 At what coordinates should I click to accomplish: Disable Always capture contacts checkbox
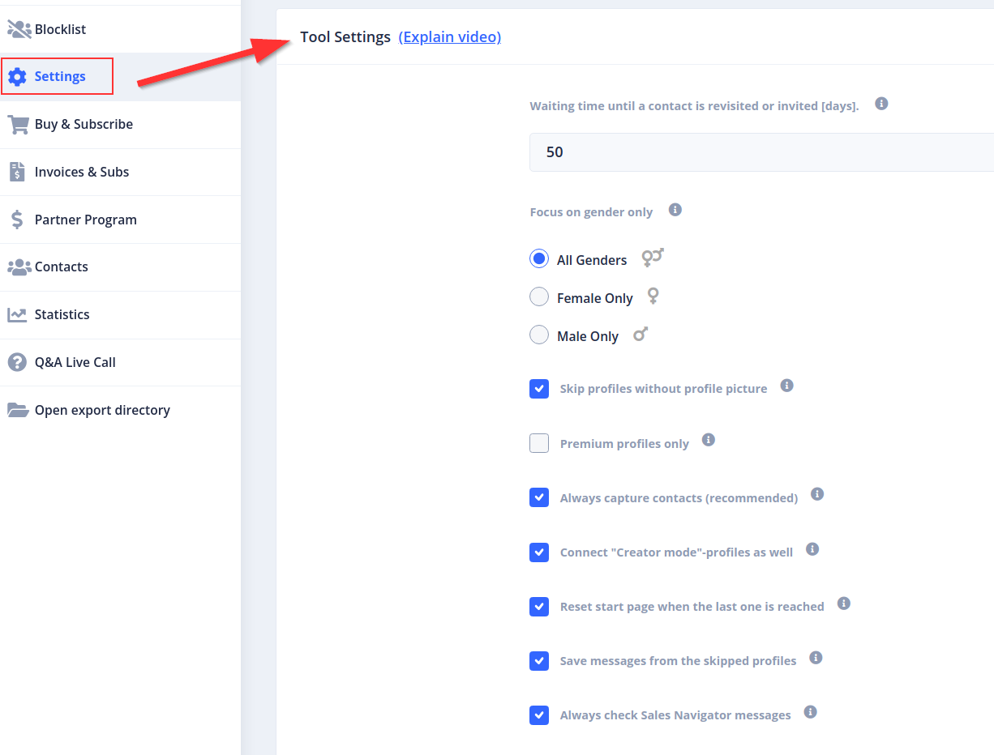[x=539, y=497]
